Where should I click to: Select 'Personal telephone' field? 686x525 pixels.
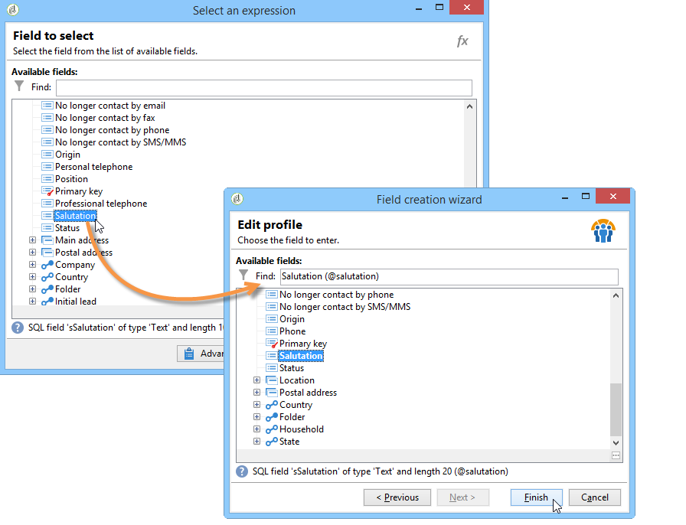(93, 167)
